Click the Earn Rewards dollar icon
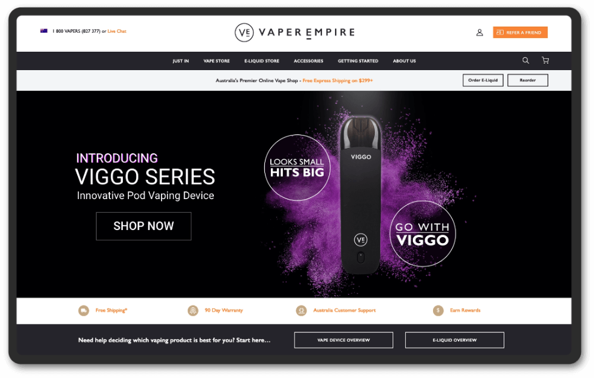The height and width of the screenshot is (378, 594). 438,310
